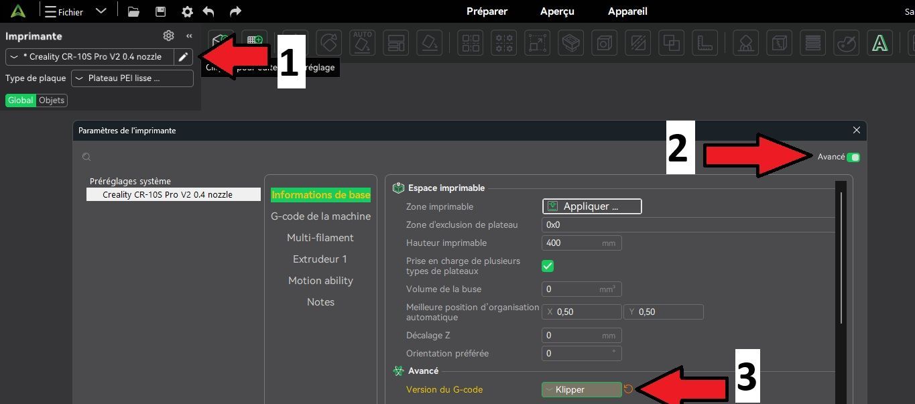The height and width of the screenshot is (404, 915).
Task: Open the color painting palette tool
Action: pyautogui.click(x=846, y=43)
